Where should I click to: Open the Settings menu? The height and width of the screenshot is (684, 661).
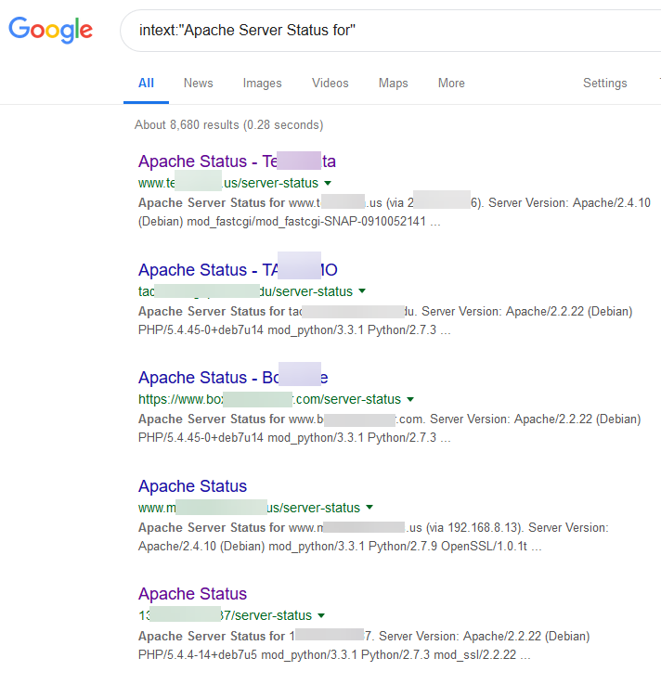[x=605, y=83]
